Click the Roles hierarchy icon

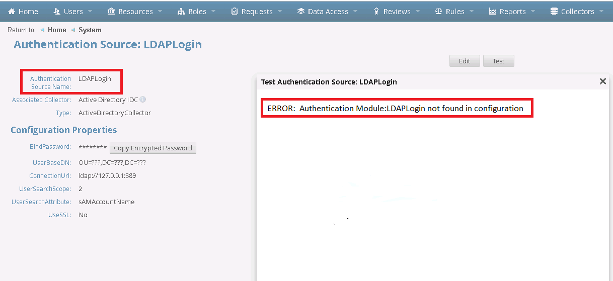[181, 11]
